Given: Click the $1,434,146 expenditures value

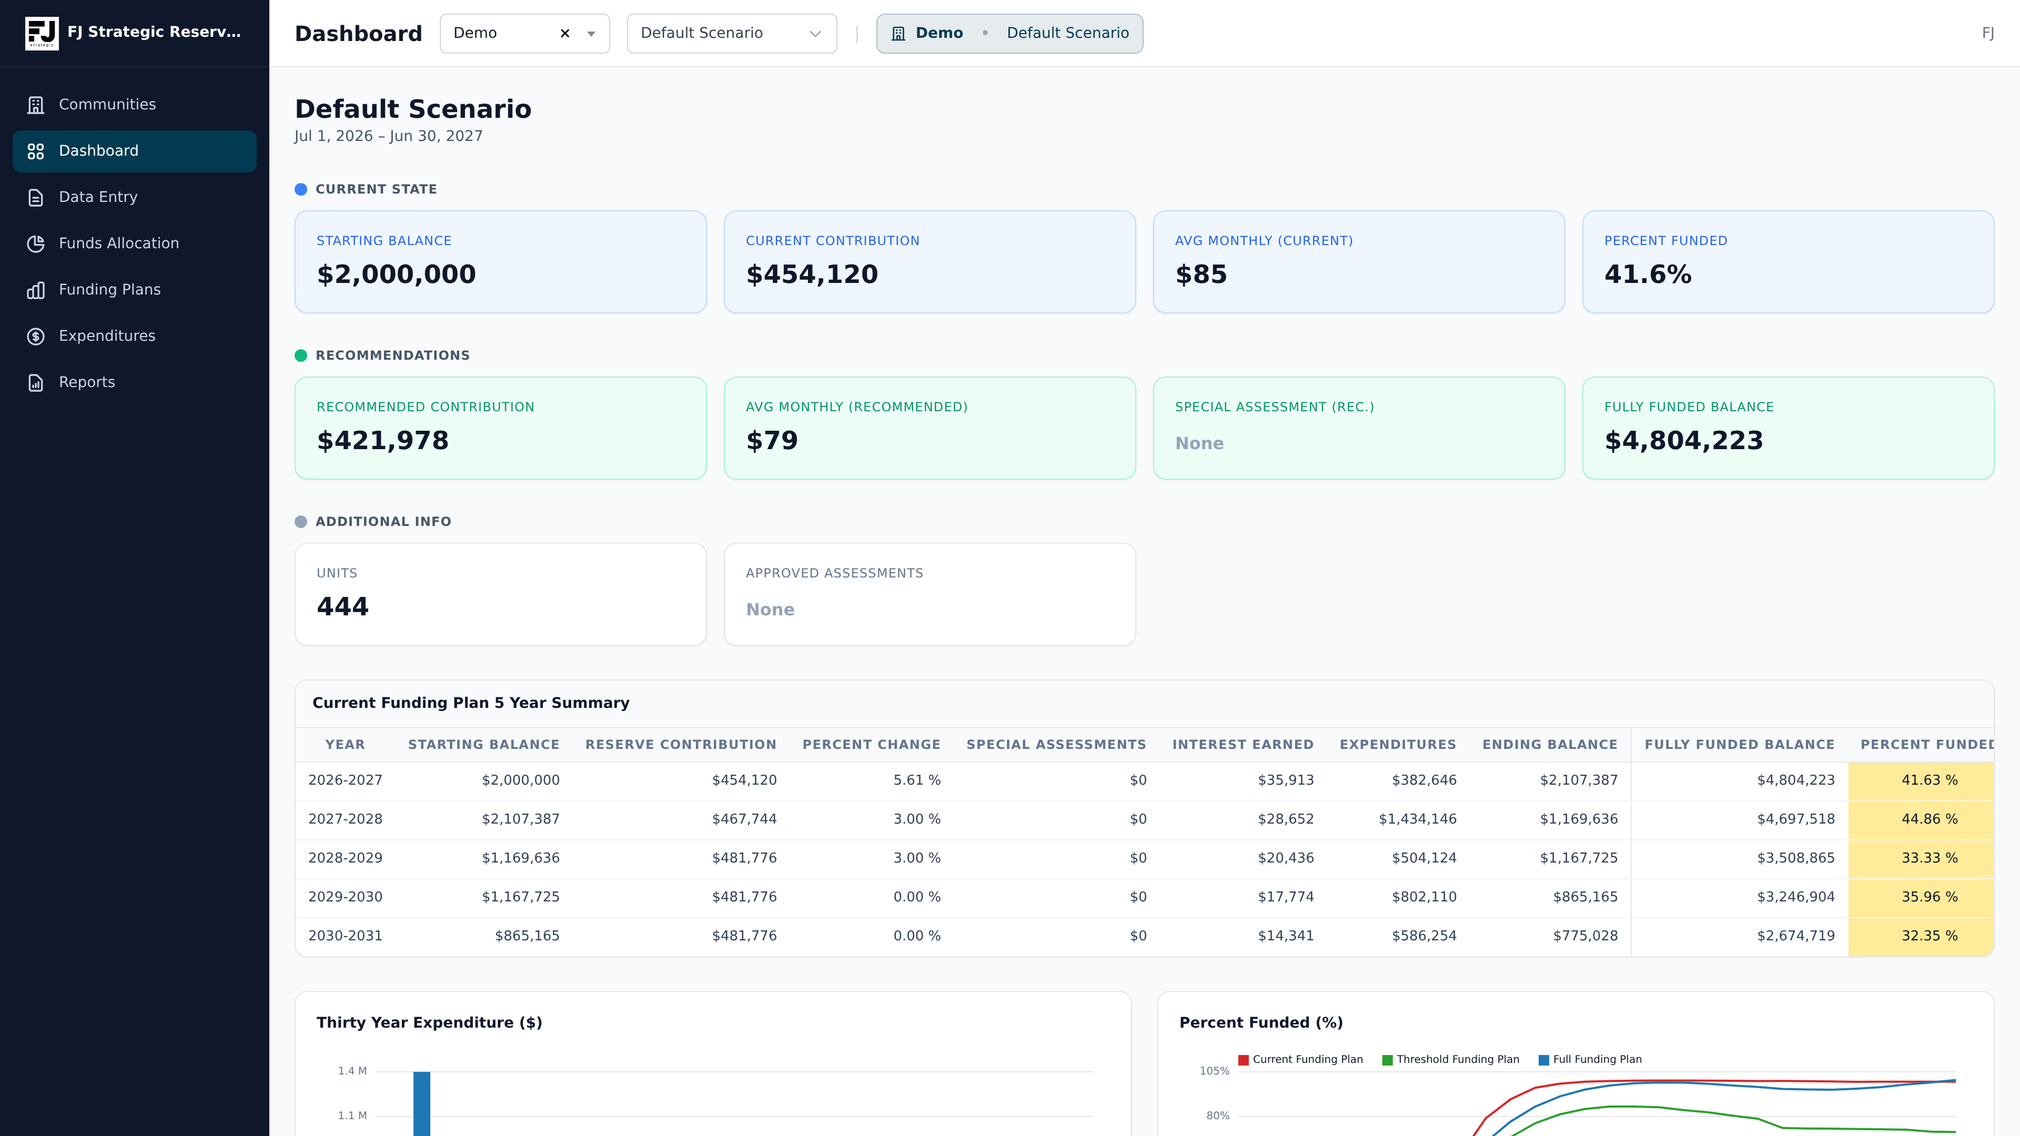Looking at the screenshot, I should click(x=1417, y=819).
